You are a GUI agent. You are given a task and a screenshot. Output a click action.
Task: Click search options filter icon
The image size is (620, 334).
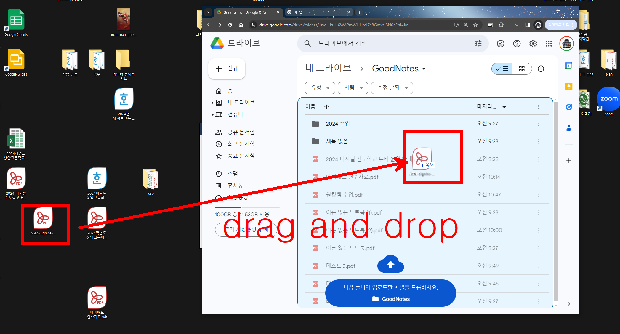coord(478,44)
